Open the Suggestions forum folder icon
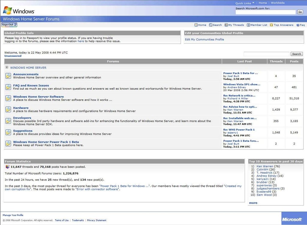Screen dimensions: 307x225 click(8, 132)
